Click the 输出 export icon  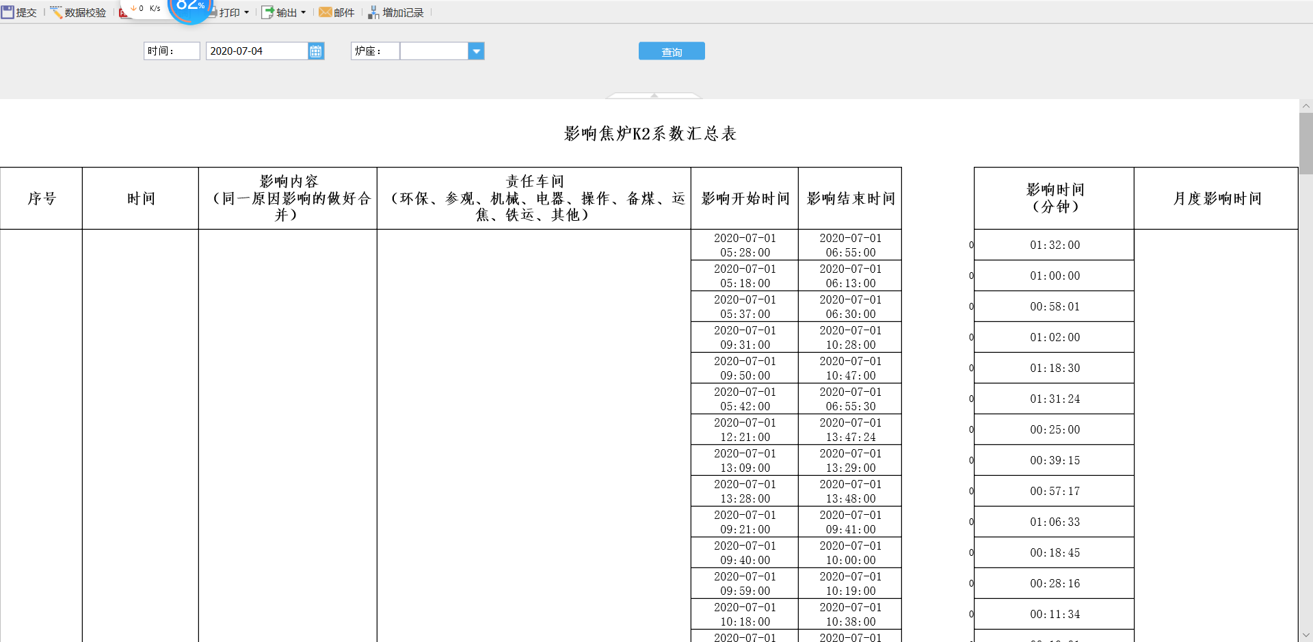[x=268, y=12]
